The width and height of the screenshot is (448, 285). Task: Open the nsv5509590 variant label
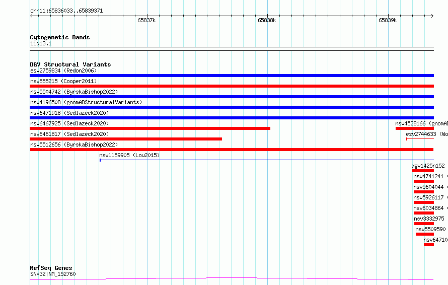(x=430, y=229)
